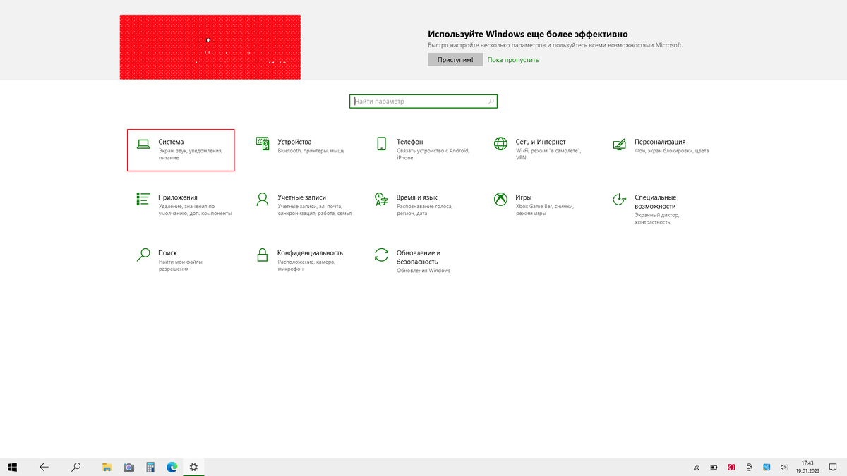Click the Найти параметр search field
Viewport: 847px width, 476px height.
[x=423, y=102]
